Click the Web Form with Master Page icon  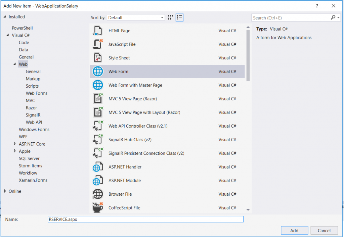tap(98, 85)
